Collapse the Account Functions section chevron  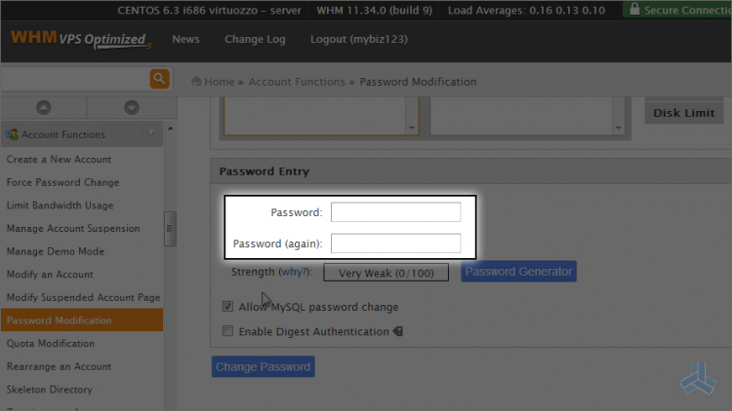(x=151, y=133)
